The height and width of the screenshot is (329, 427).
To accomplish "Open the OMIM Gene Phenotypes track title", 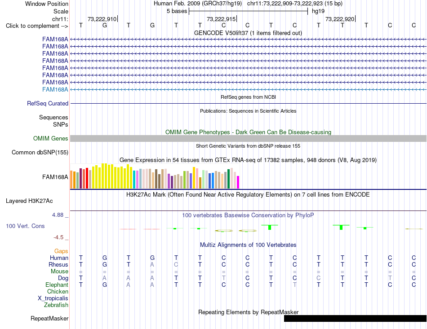I will coord(248,132).
